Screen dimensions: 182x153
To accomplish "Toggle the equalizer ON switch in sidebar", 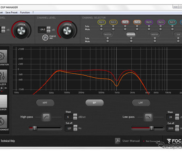I will click(2, 88).
